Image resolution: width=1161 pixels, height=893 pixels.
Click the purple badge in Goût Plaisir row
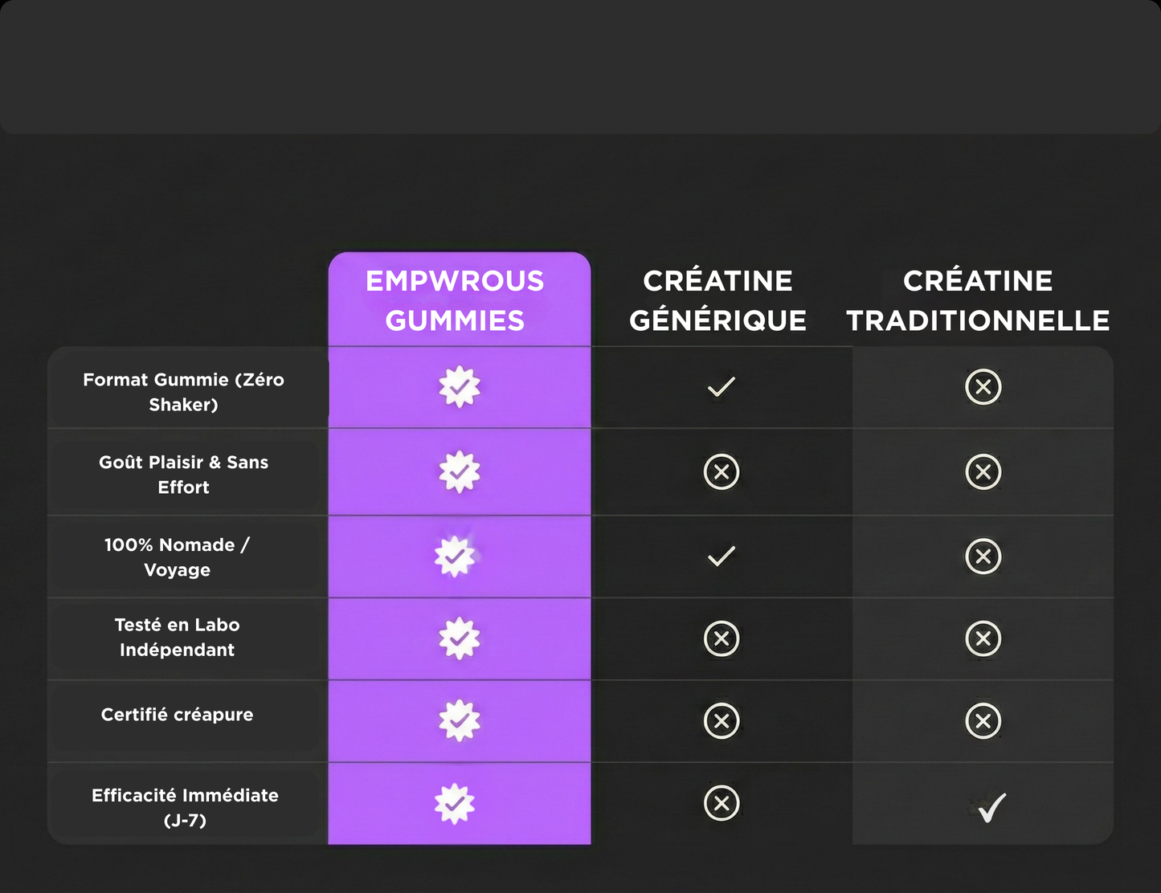[x=459, y=471]
